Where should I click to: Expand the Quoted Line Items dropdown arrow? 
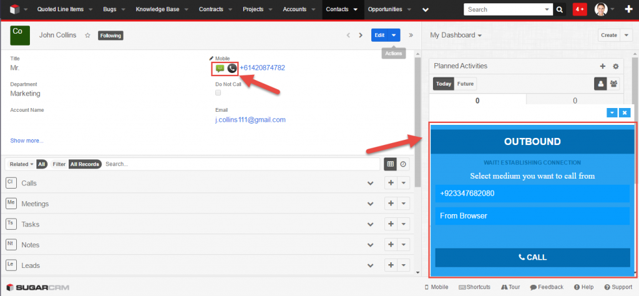[90, 9]
